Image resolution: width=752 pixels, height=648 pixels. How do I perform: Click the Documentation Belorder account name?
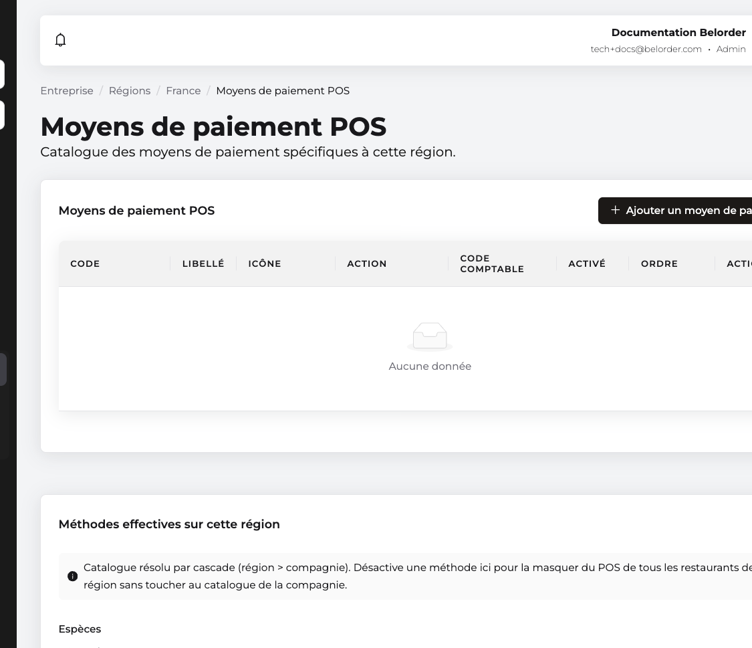click(678, 33)
